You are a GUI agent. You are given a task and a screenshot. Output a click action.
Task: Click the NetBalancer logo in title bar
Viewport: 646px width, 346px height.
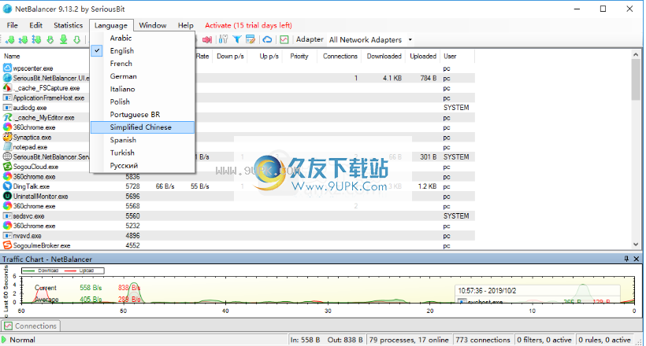tap(7, 9)
